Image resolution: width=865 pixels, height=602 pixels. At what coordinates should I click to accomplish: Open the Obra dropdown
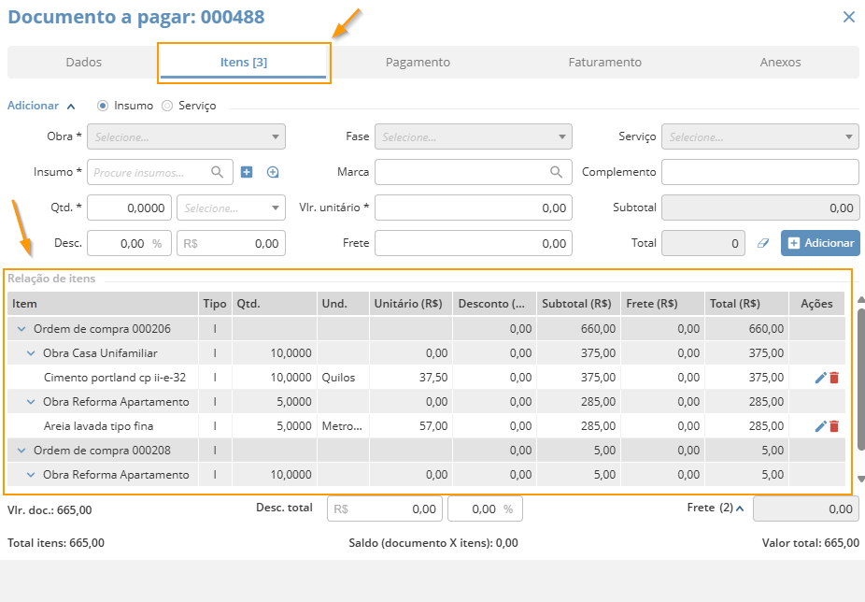click(186, 136)
